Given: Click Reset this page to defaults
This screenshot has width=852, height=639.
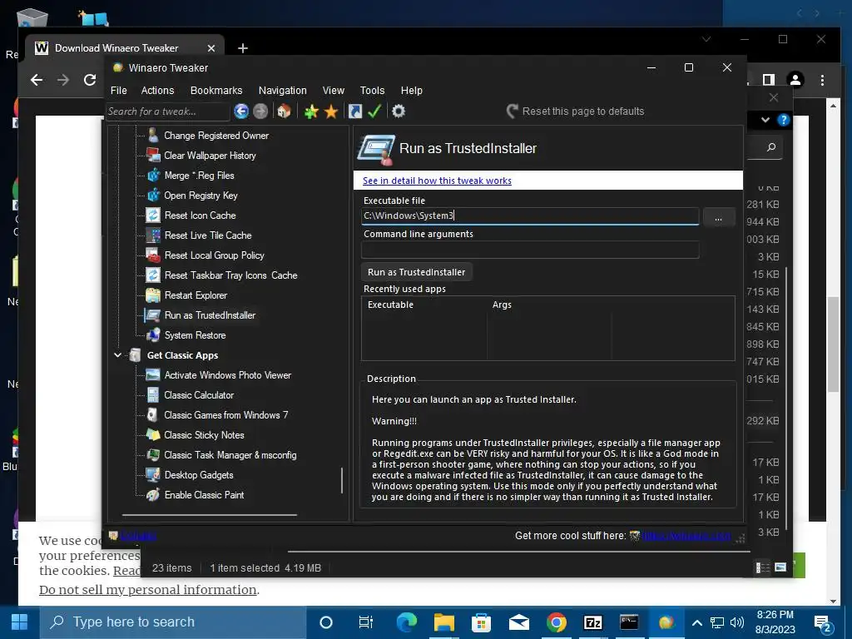Looking at the screenshot, I should click(576, 111).
